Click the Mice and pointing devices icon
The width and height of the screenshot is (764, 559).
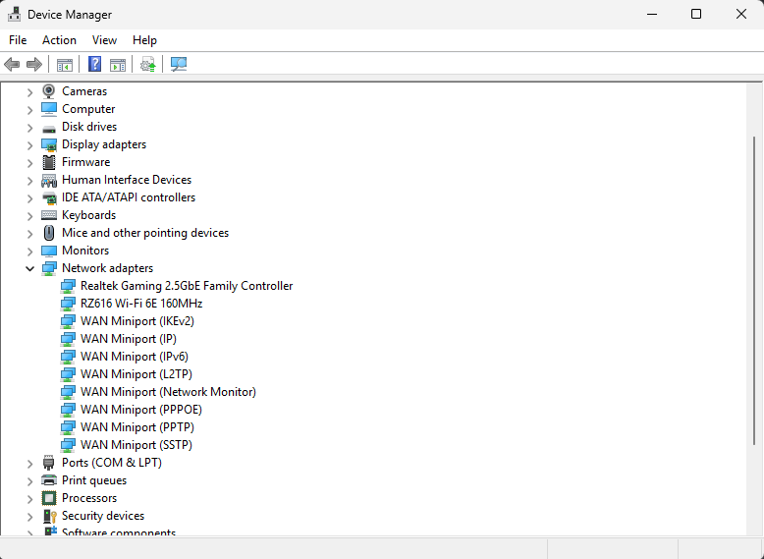coord(49,233)
